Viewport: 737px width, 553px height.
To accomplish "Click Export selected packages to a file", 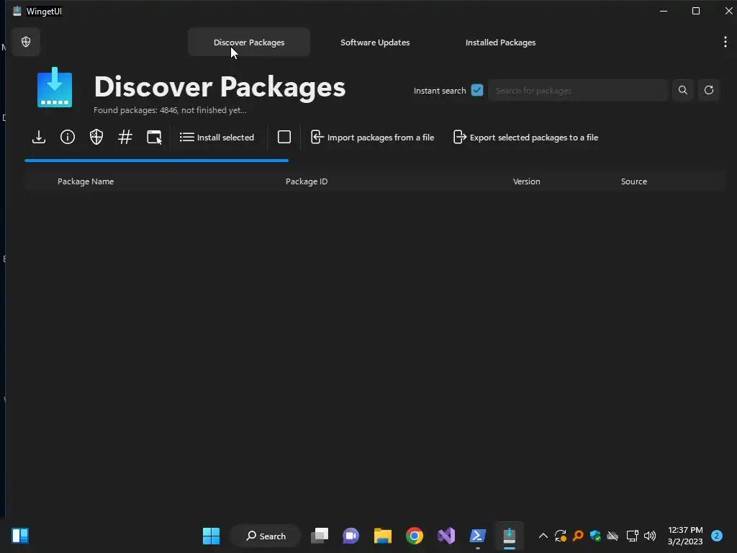I will tap(525, 137).
